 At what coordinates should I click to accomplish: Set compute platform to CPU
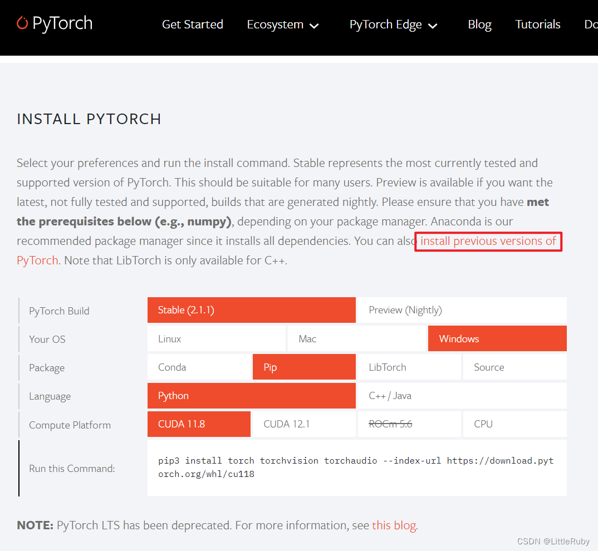(x=515, y=424)
